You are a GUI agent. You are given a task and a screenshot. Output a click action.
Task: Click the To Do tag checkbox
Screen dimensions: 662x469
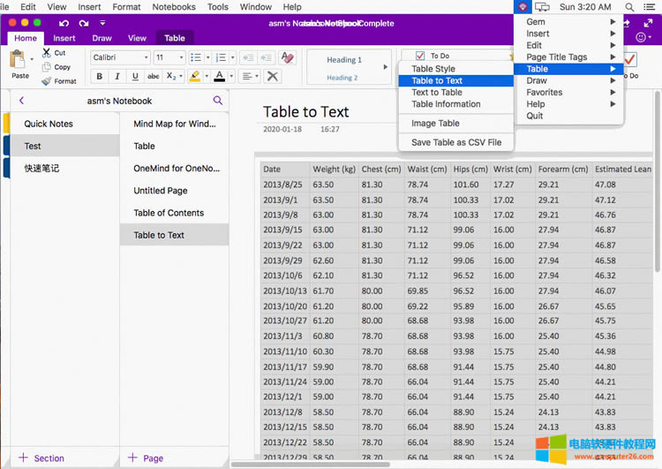pyautogui.click(x=420, y=56)
